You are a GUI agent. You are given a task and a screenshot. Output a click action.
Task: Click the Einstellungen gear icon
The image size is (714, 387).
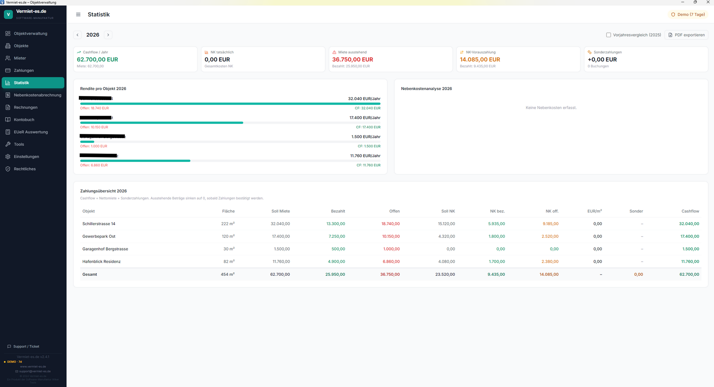(8, 156)
